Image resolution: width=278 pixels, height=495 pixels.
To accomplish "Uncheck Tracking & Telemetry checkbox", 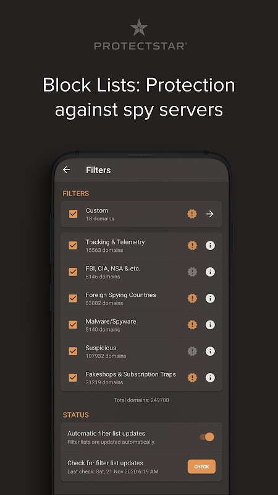I will (x=73, y=245).
